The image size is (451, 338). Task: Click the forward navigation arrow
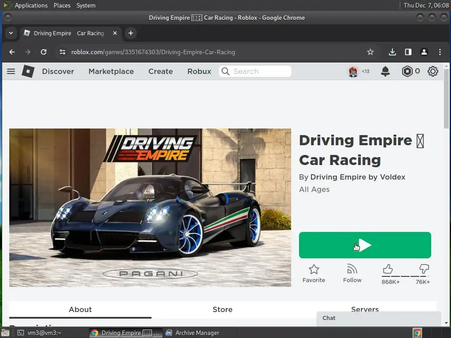pyautogui.click(x=28, y=52)
